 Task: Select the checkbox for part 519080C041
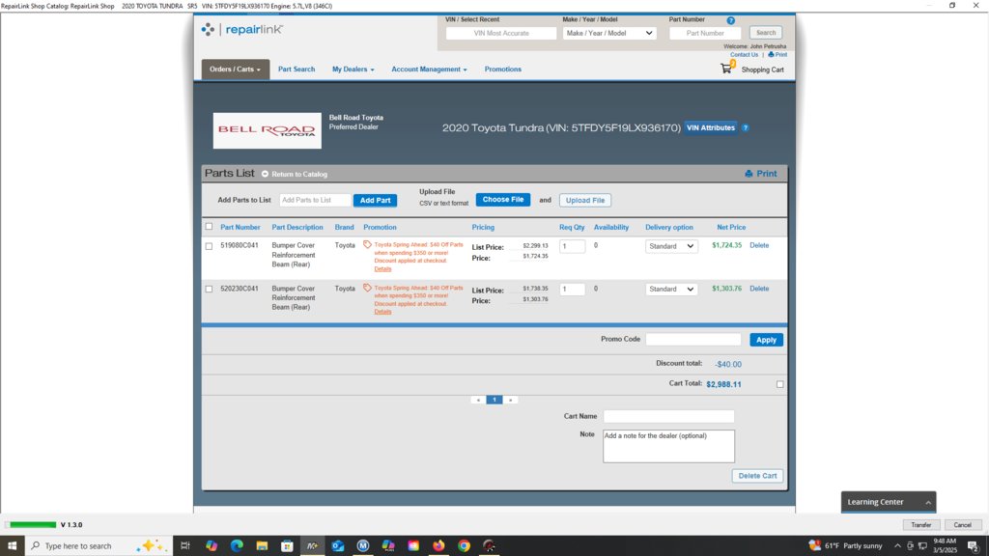tap(209, 246)
